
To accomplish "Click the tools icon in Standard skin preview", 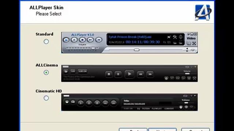I will tap(175, 37).
